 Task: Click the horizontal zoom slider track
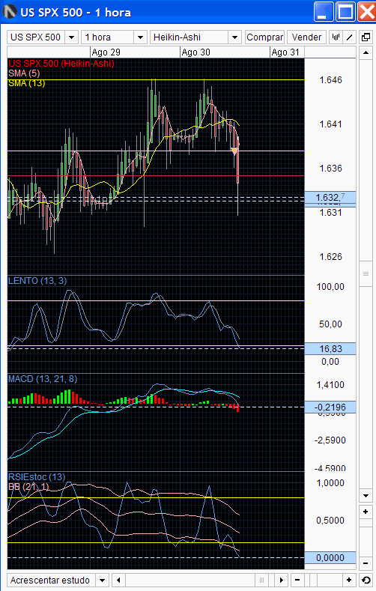pyautogui.click(x=323, y=580)
